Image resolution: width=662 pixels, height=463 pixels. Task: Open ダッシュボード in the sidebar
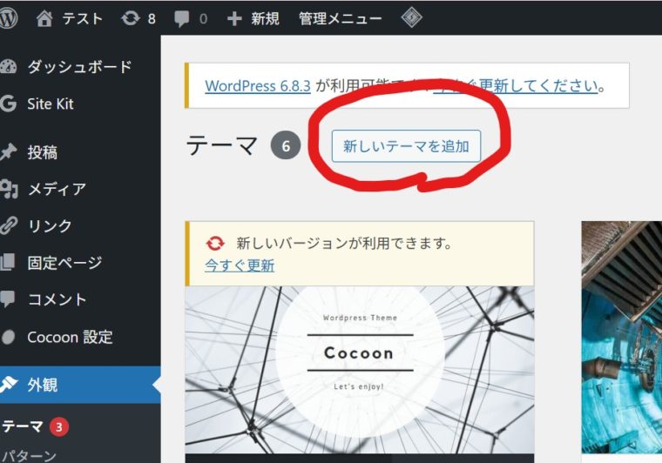point(78,67)
